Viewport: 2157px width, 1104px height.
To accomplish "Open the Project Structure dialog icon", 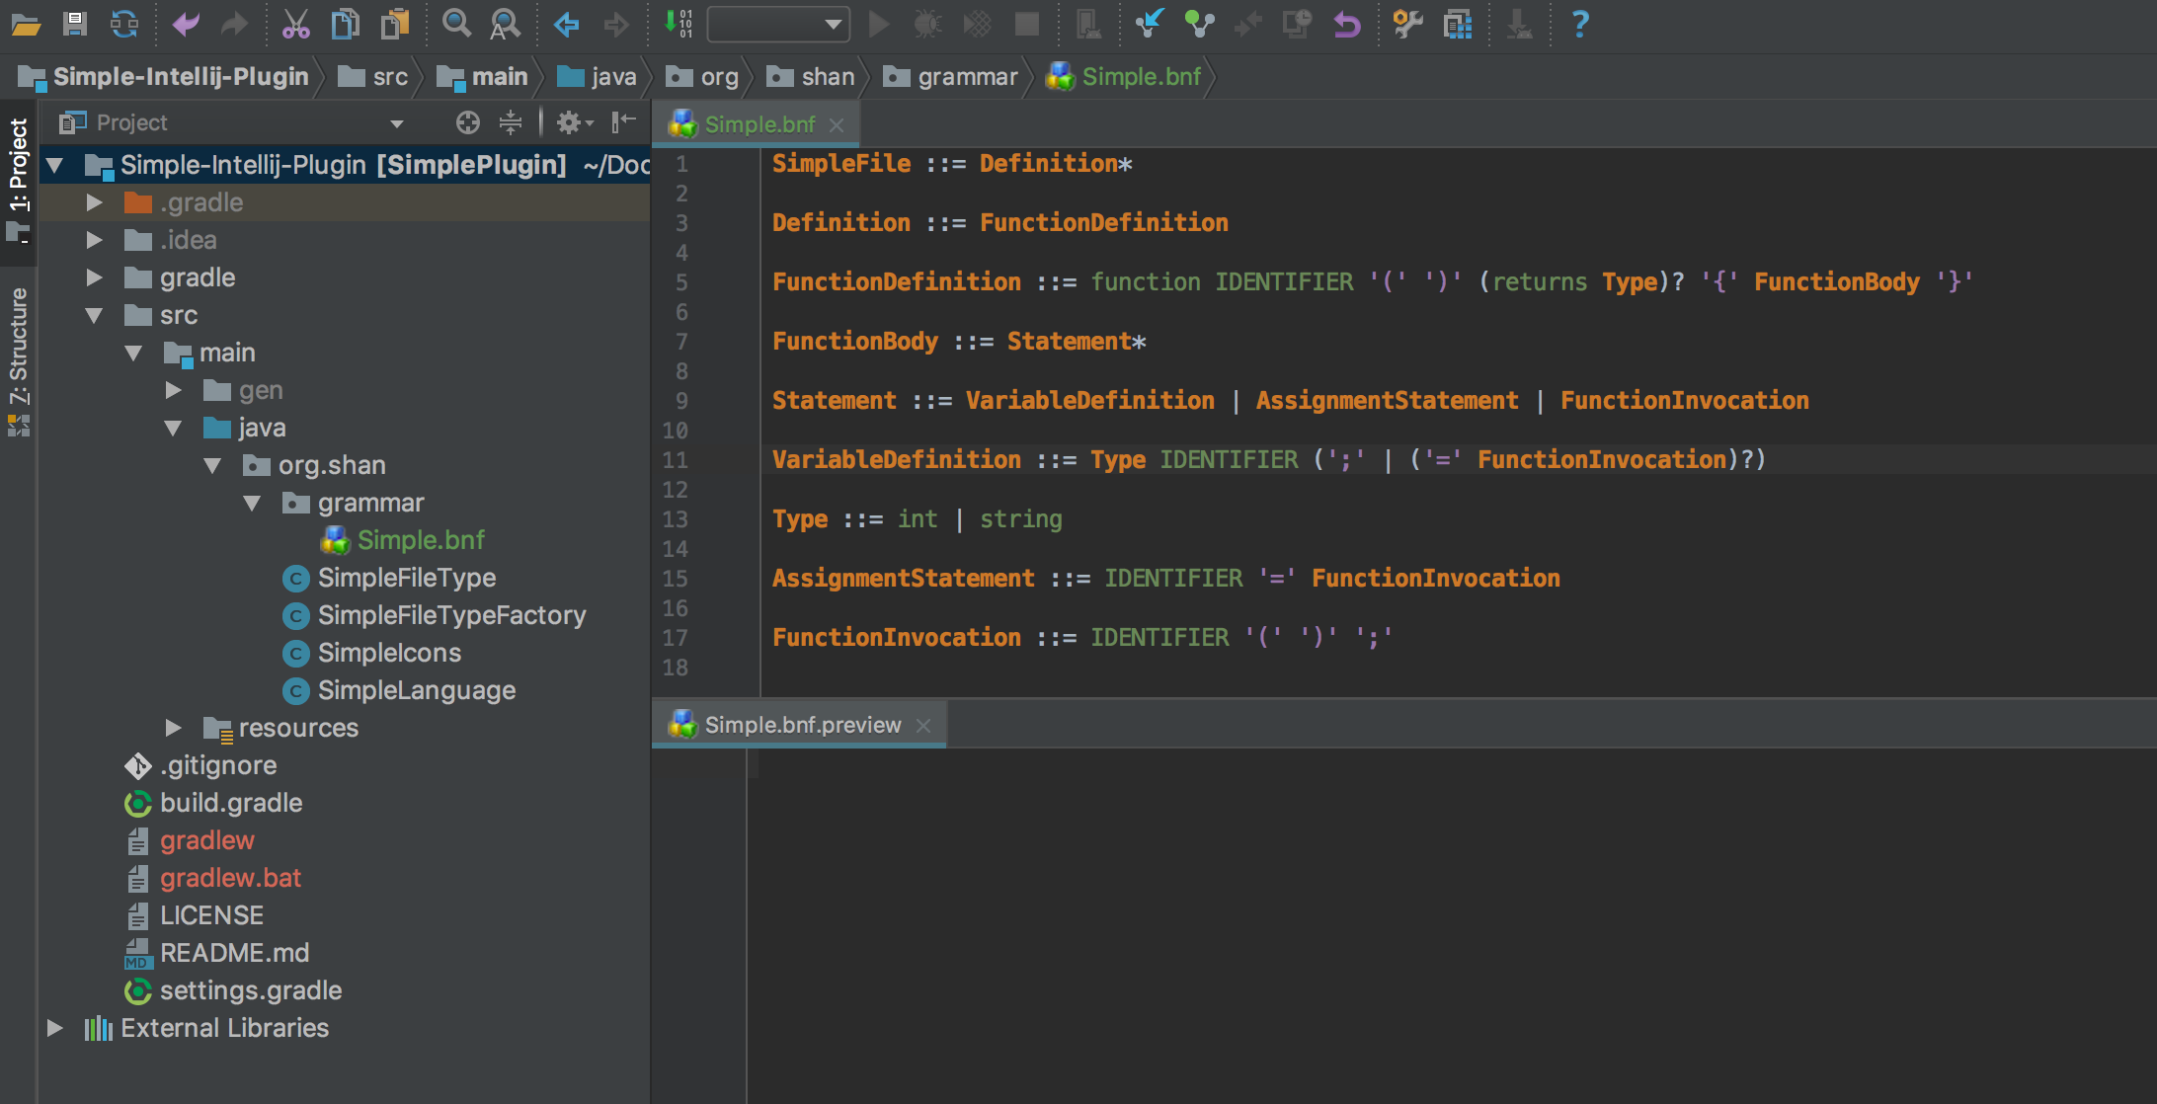I will coord(1459,25).
